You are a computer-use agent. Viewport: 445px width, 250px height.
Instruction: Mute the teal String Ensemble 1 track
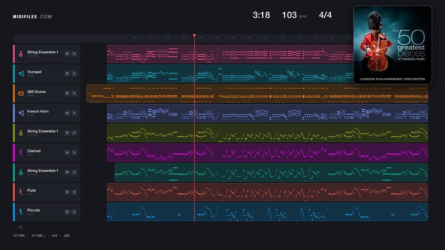point(67,172)
